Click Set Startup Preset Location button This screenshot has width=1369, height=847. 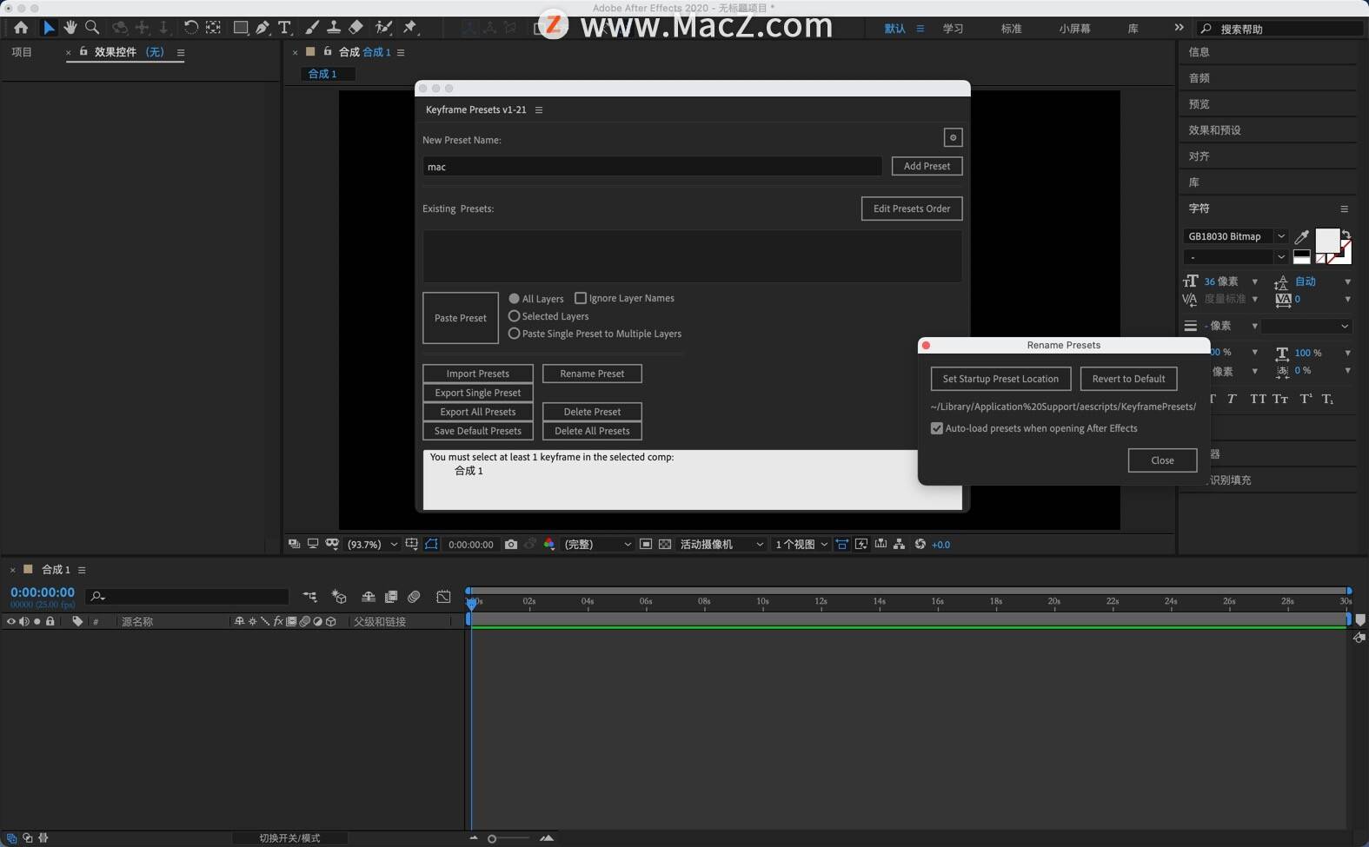1000,379
